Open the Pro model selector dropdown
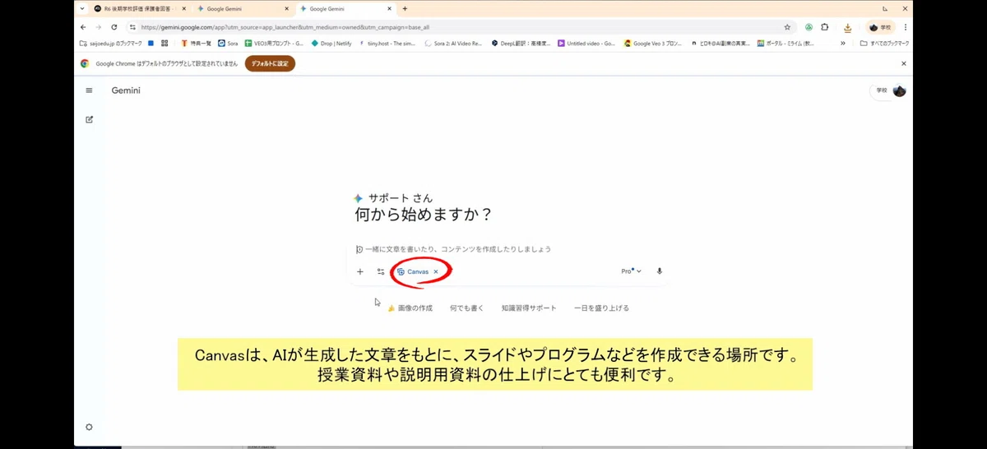Screen dimensions: 987x449 click(x=631, y=271)
